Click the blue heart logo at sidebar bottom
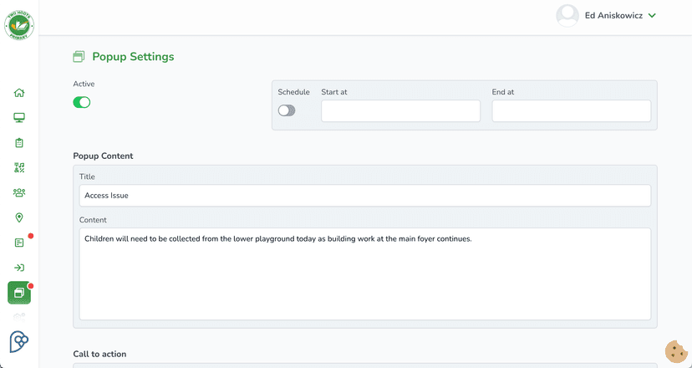The width and height of the screenshot is (692, 368). (x=19, y=341)
